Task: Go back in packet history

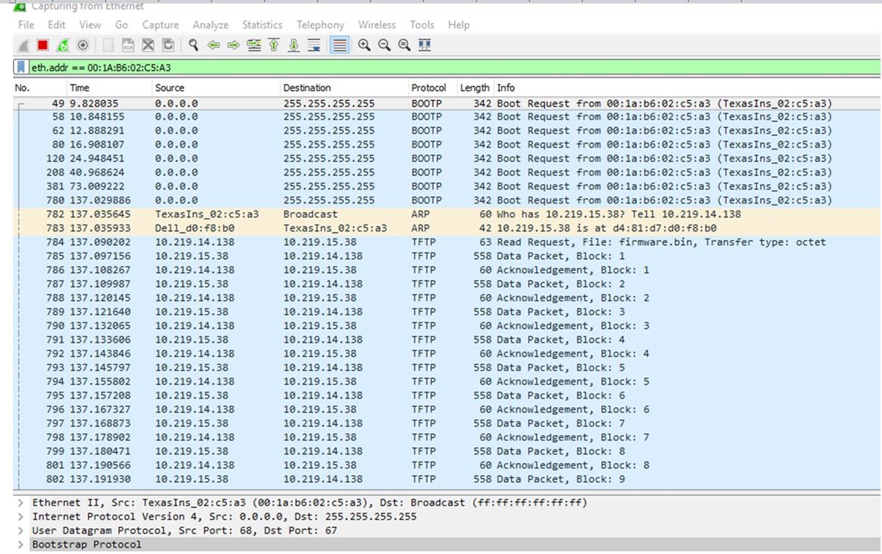Action: [x=214, y=45]
